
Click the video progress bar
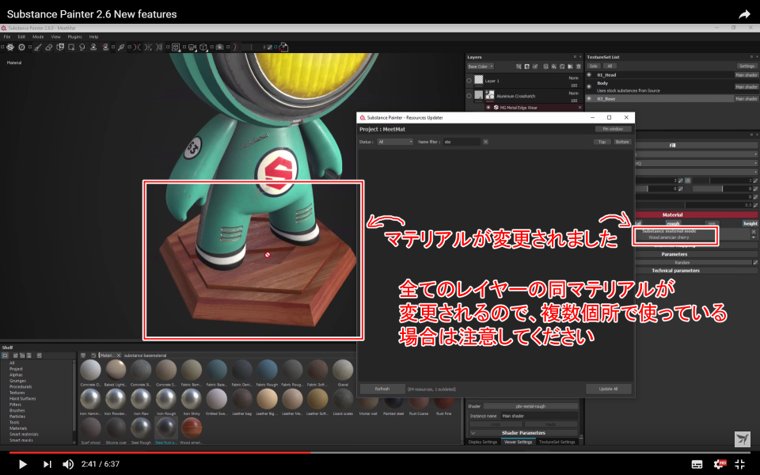point(380,452)
